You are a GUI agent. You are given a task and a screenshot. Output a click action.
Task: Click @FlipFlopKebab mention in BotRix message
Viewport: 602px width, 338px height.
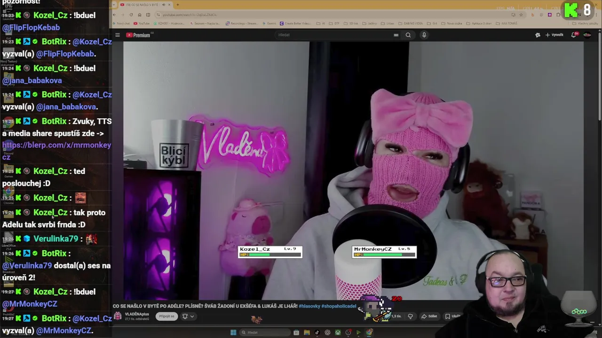coord(65,54)
